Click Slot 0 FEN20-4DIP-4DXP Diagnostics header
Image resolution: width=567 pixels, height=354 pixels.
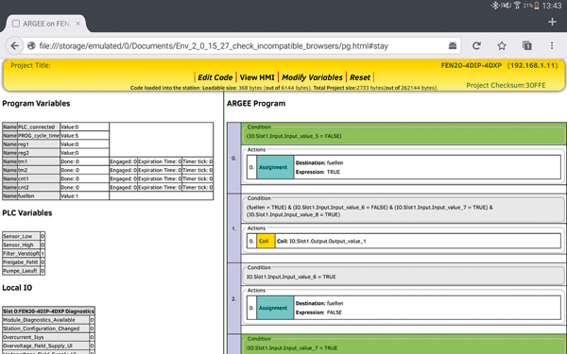[48, 311]
